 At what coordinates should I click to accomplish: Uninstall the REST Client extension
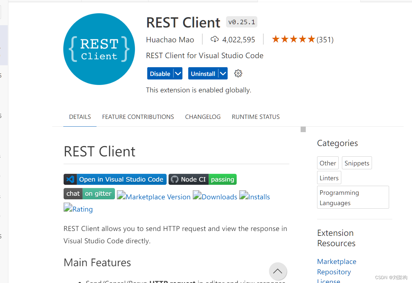coord(203,73)
